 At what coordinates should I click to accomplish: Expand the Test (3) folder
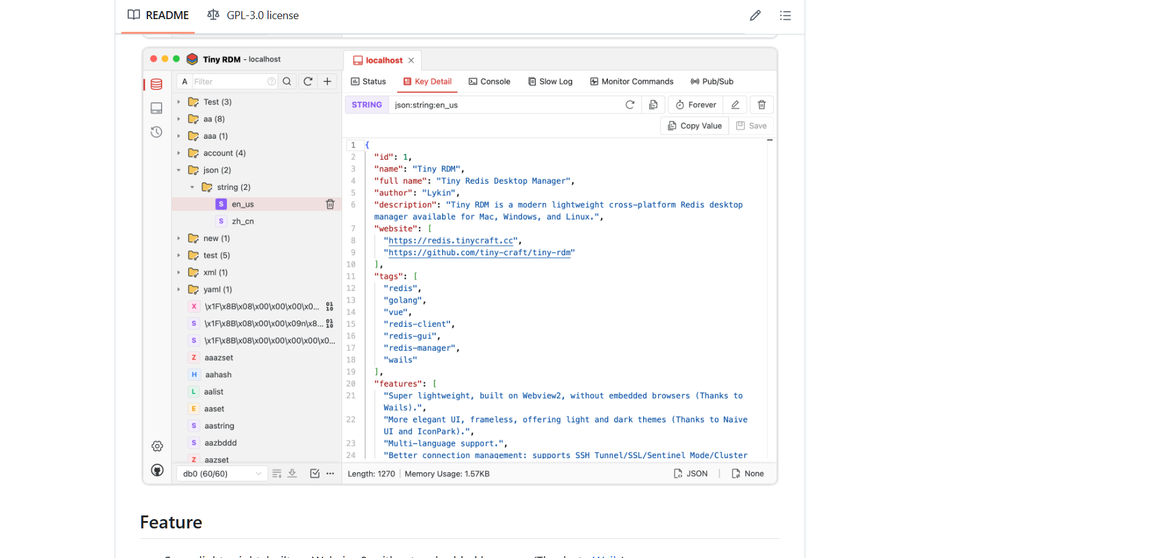[179, 102]
